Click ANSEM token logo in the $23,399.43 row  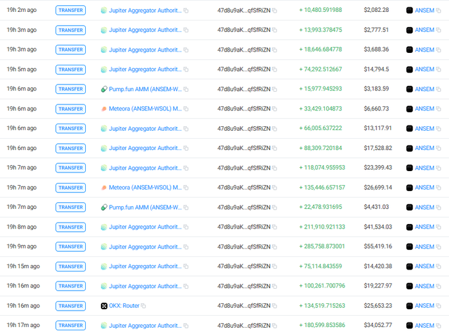pos(409,168)
